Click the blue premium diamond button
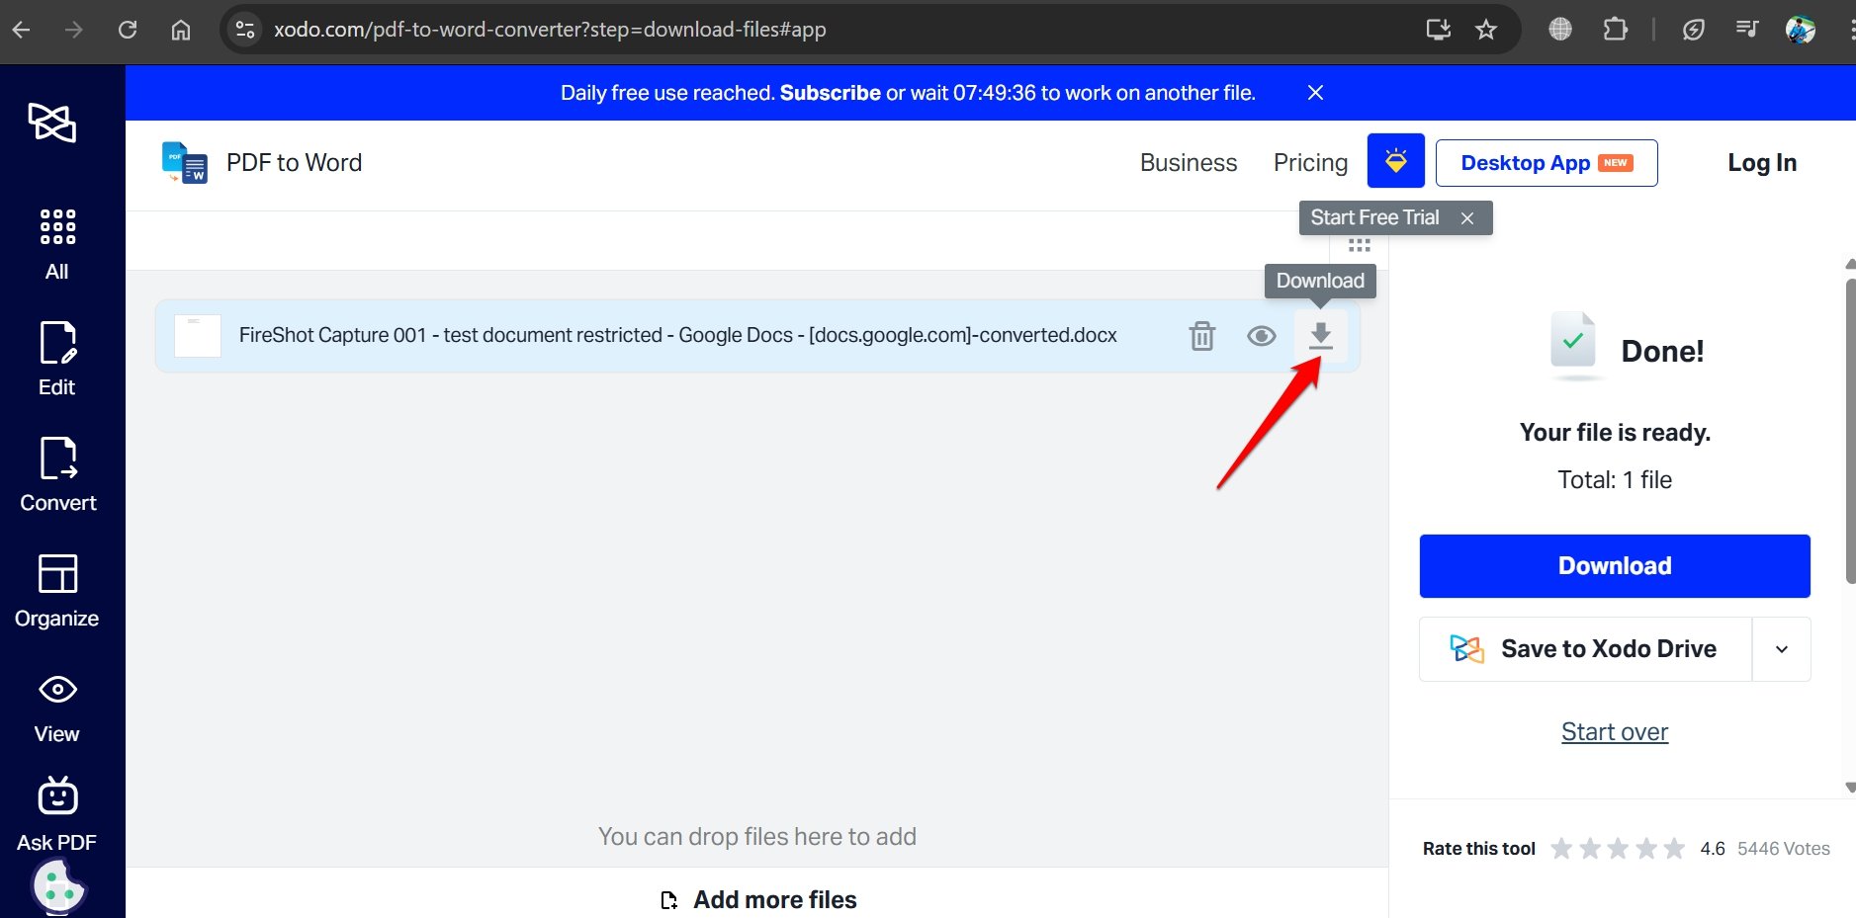1856x918 pixels. (x=1395, y=160)
